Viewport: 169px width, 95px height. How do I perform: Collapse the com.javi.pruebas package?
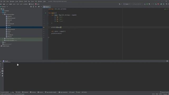coord(3,15)
